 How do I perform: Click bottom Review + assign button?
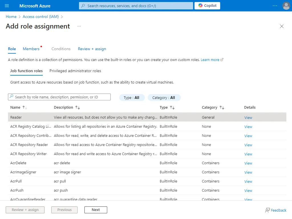25,210
